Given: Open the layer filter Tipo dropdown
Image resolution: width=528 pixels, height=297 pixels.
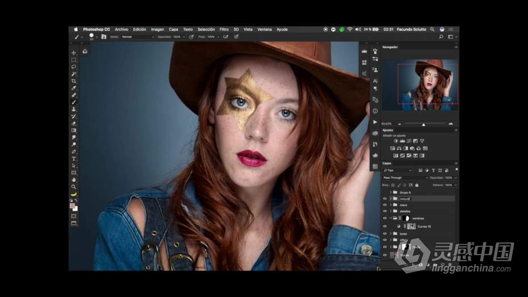Looking at the screenshot, I should pyautogui.click(x=397, y=170).
